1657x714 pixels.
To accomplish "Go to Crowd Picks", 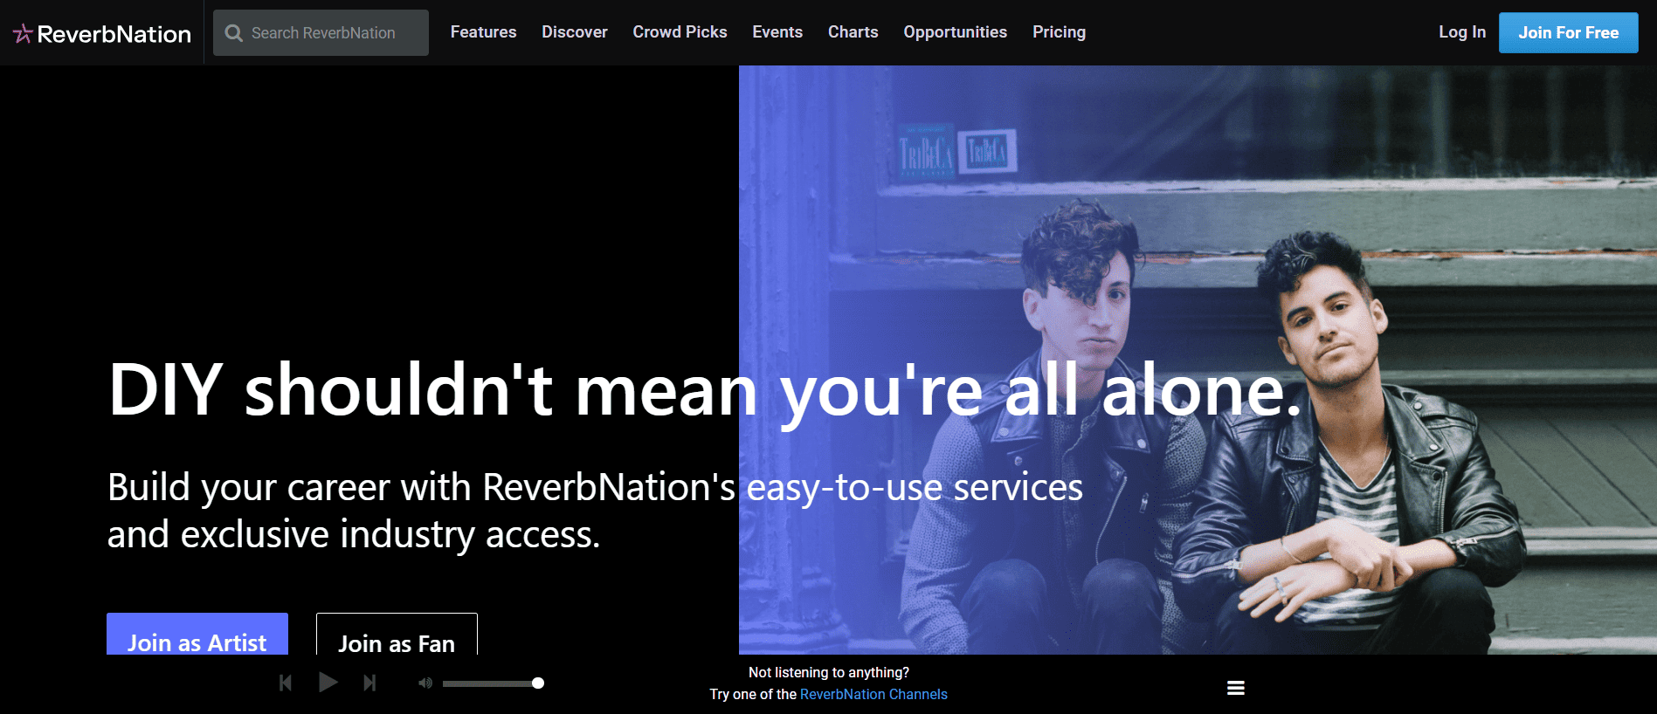I will 680,32.
